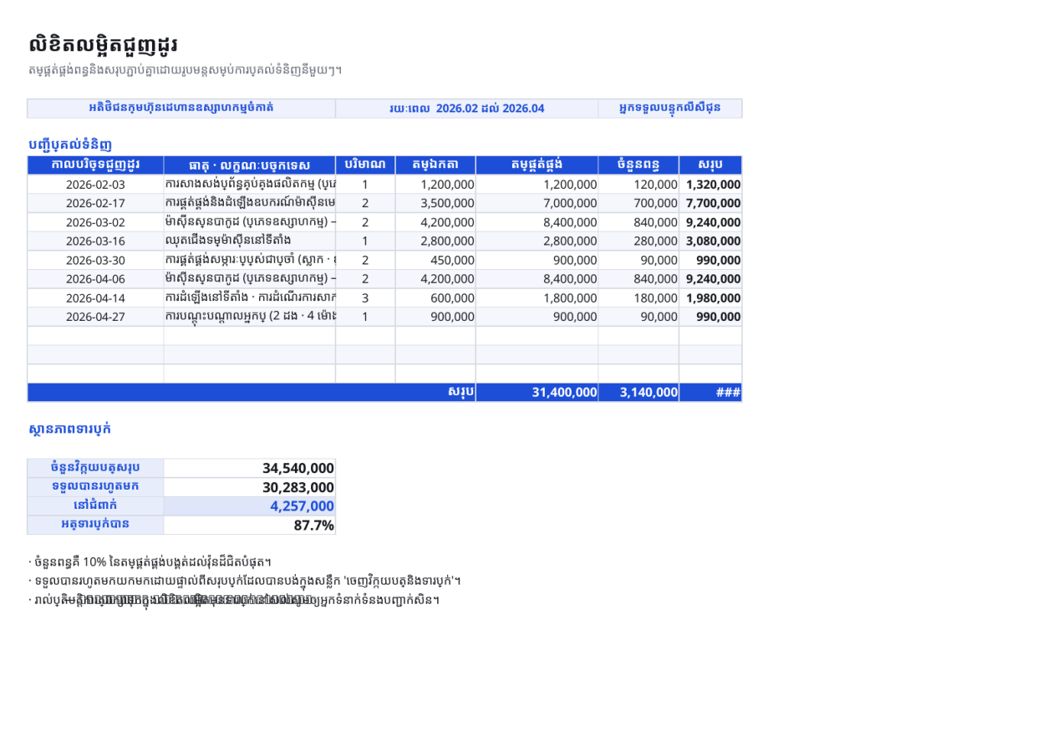
Task: Click the label "នៅជំពាក់"
Action: coord(95,506)
